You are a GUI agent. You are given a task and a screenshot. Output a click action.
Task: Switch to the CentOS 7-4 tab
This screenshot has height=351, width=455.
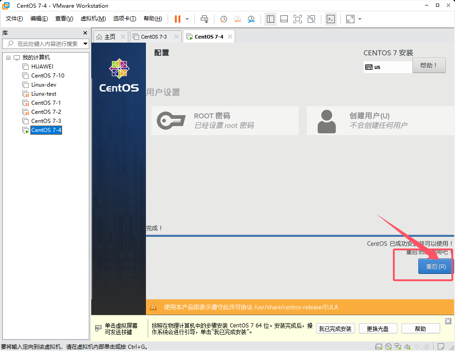209,37
